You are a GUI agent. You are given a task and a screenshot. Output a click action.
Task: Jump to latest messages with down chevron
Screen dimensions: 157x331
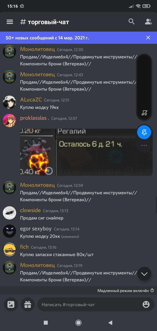click(144, 274)
